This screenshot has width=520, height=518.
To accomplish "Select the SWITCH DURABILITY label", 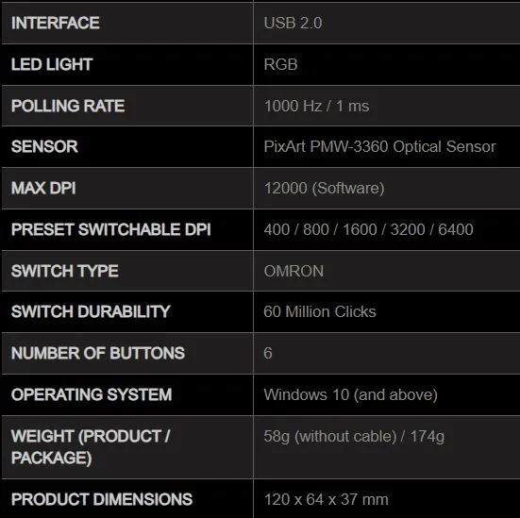I will click(x=91, y=311).
